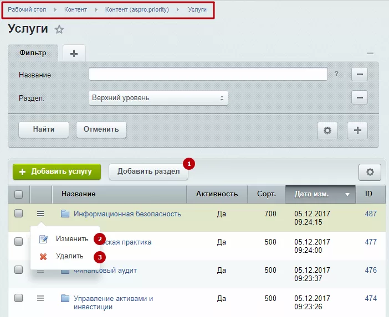Remove the Раздел filter row
This screenshot has width=389, height=317.
(360, 97)
